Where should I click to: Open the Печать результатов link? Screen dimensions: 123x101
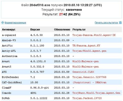[x=106, y=23]
